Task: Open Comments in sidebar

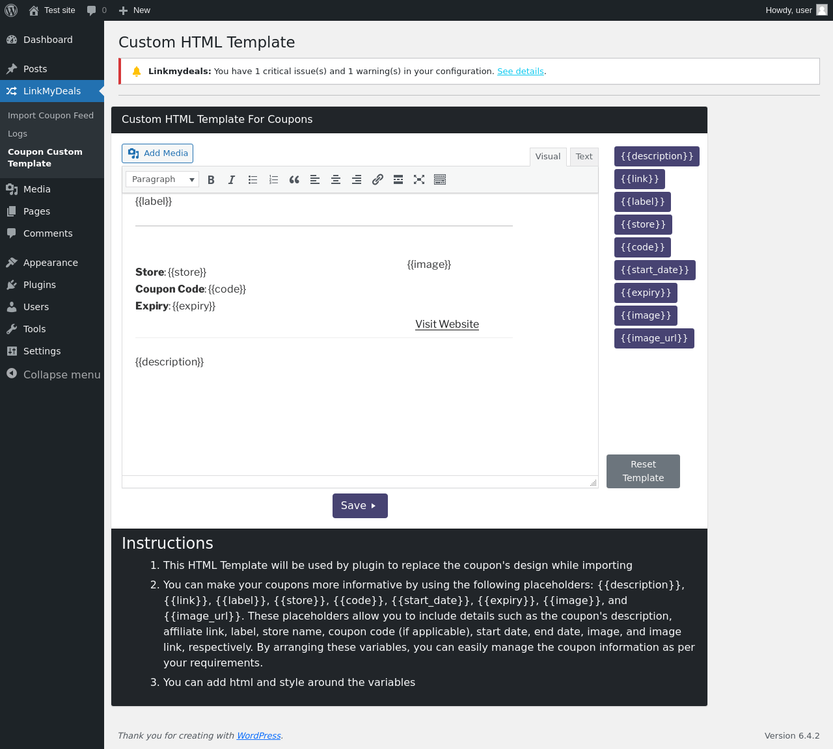Action: 52,233
